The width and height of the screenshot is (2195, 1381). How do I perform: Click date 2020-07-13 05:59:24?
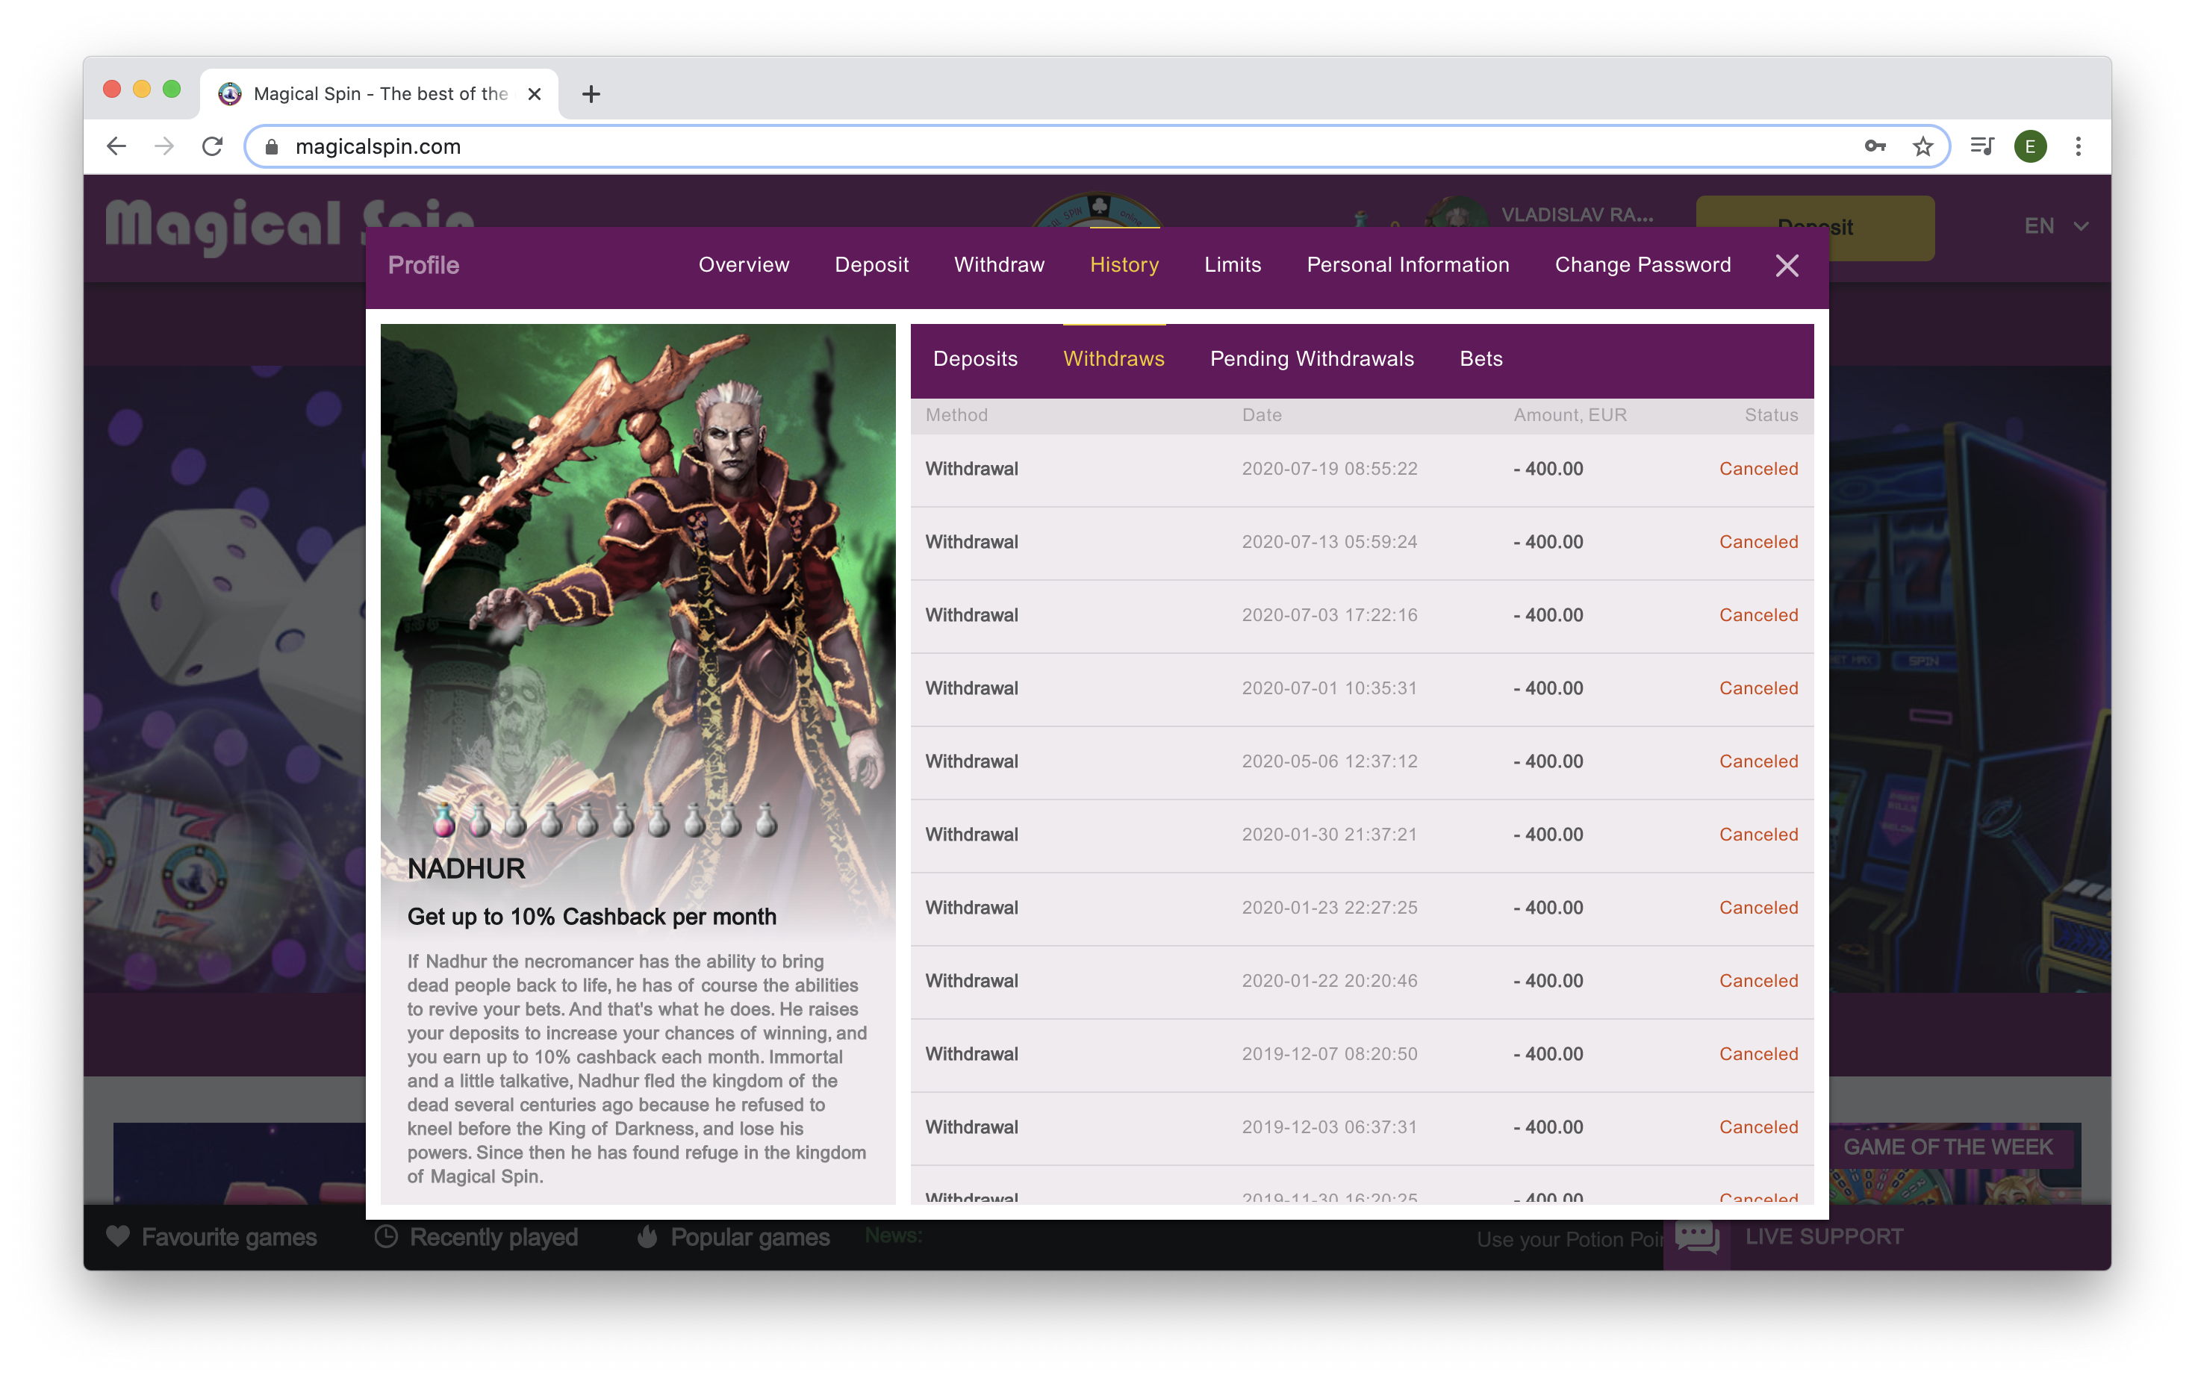point(1329,541)
